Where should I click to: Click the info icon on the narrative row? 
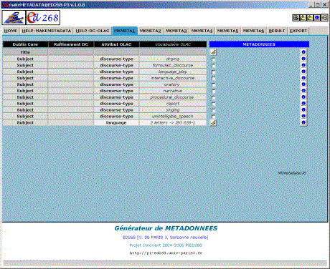tap(303, 91)
